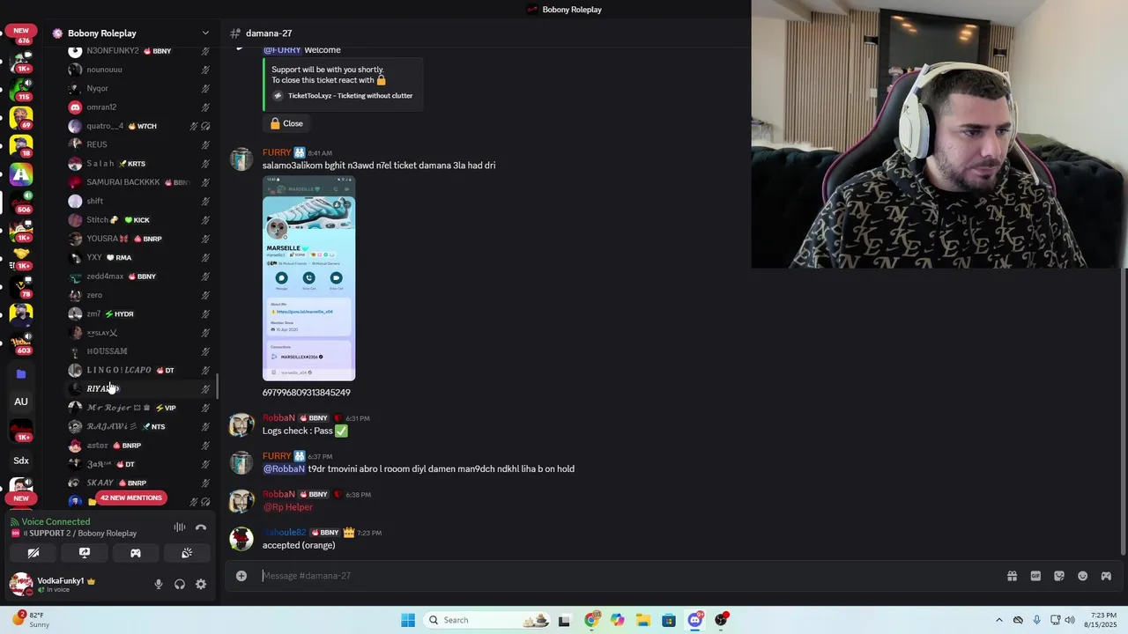Deafen with the headphones icon
Viewport: 1128px width, 634px height.
180,584
